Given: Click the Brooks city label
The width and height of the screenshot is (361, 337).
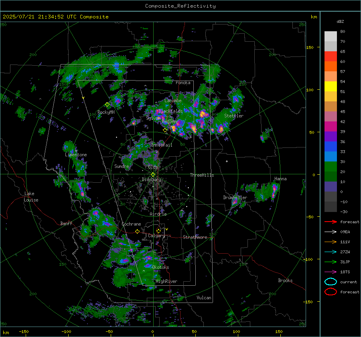Looking at the screenshot, I should (x=285, y=280).
